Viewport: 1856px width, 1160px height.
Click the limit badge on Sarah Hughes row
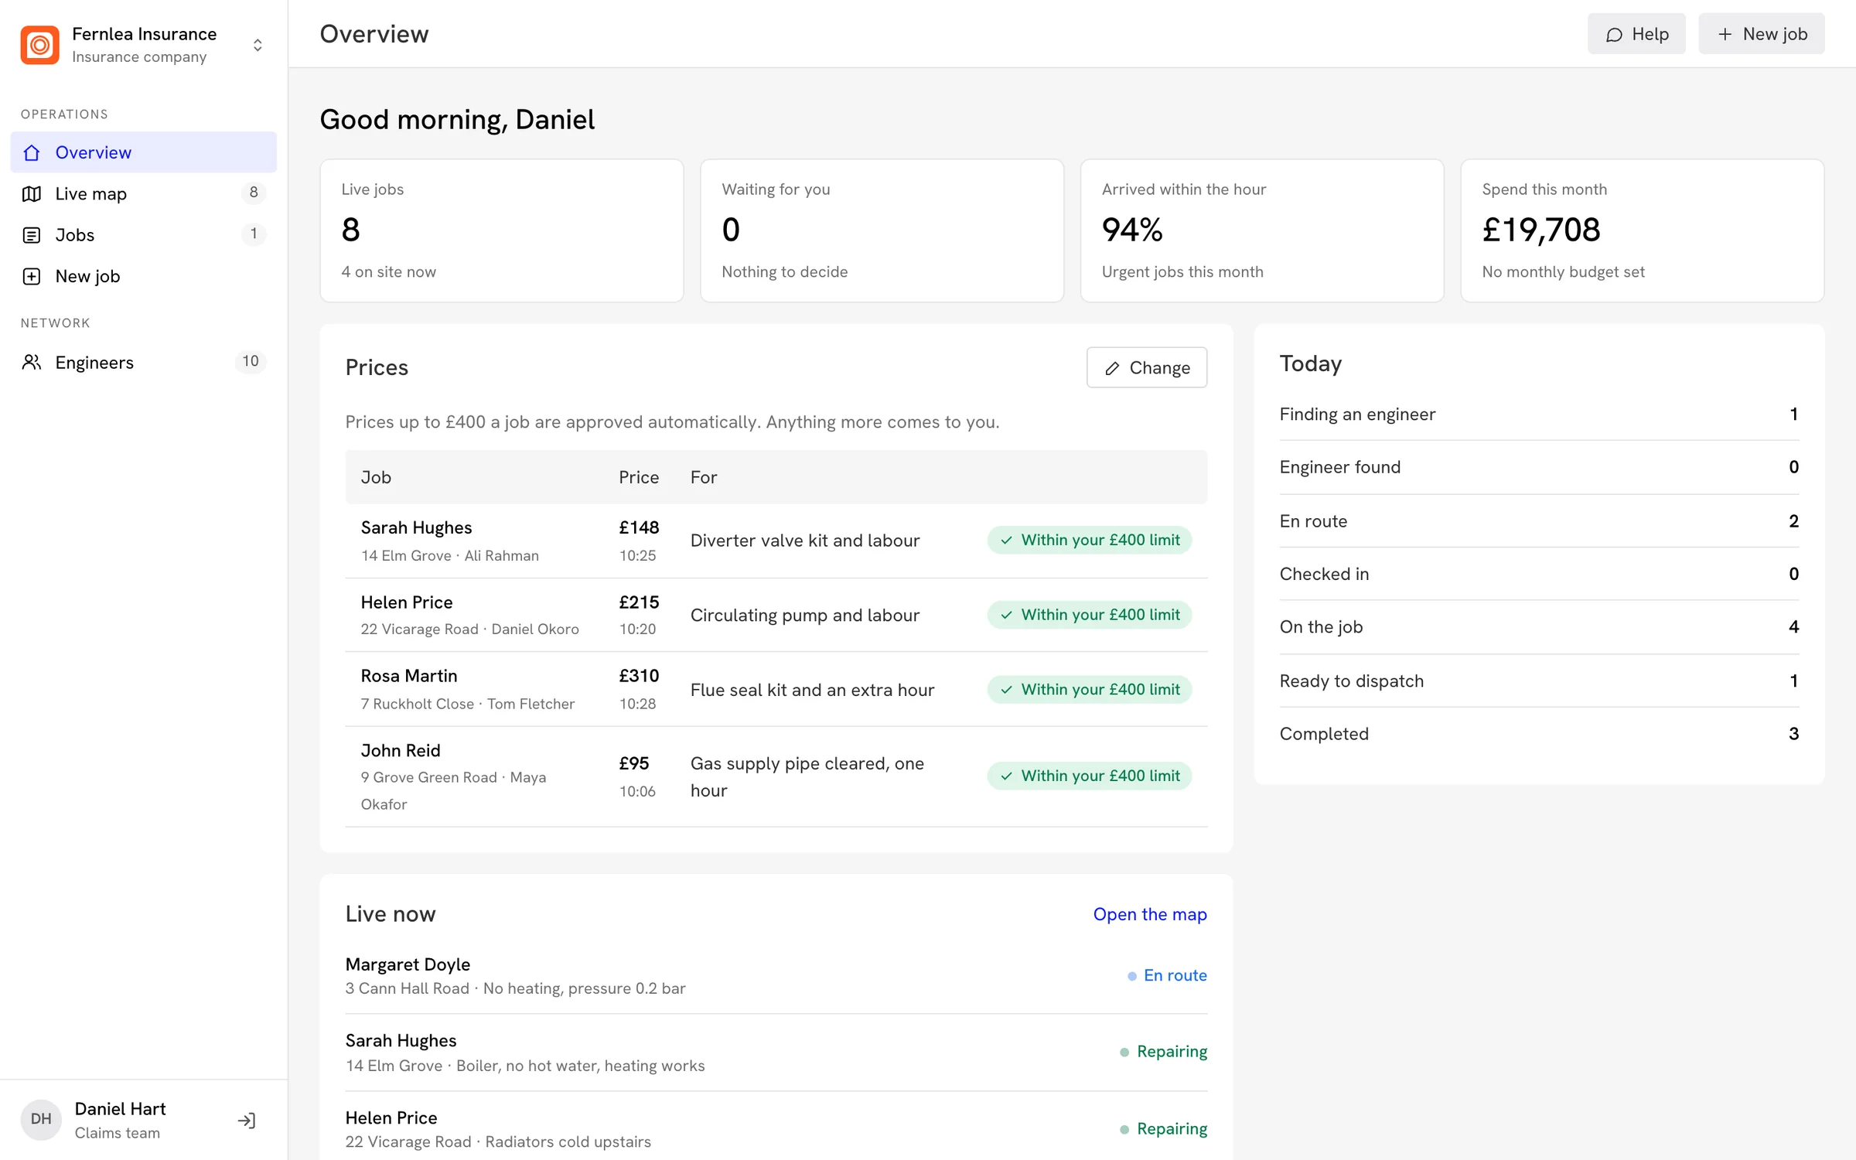1090,540
